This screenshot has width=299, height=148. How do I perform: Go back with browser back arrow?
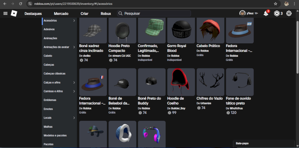click(5, 4)
